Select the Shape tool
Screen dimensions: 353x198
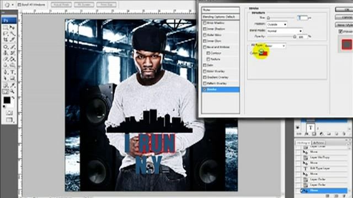coord(12,79)
